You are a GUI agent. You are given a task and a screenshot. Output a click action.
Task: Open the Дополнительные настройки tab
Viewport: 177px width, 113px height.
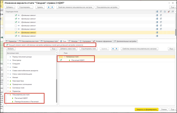(x=125, y=41)
